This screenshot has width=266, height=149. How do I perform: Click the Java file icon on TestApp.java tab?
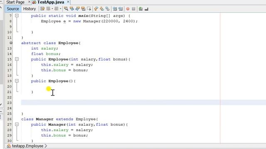(x=34, y=2)
